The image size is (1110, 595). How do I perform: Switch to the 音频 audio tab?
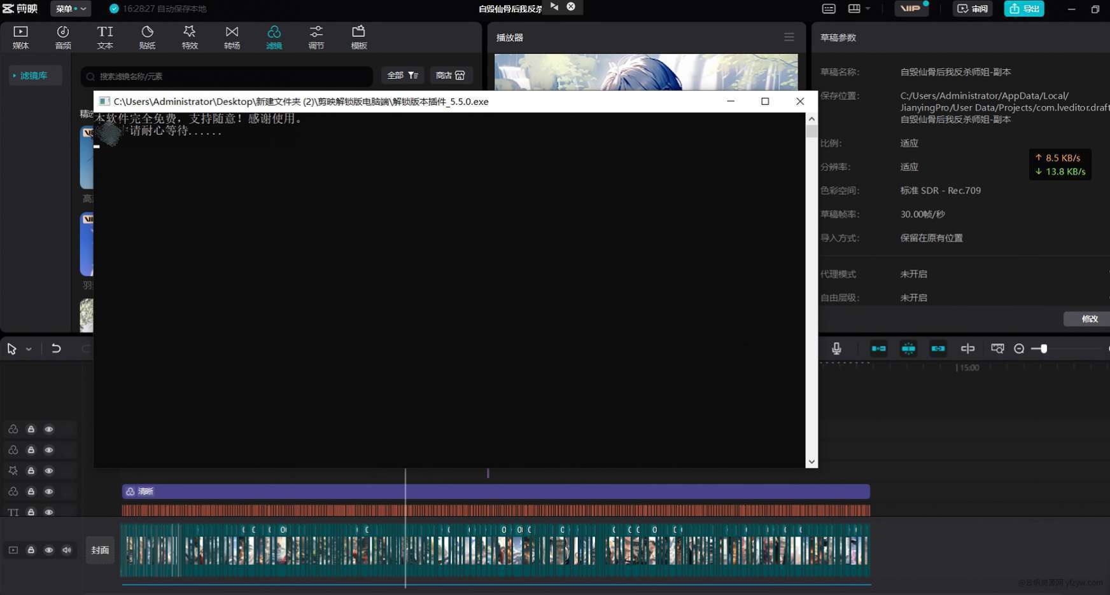coord(63,38)
